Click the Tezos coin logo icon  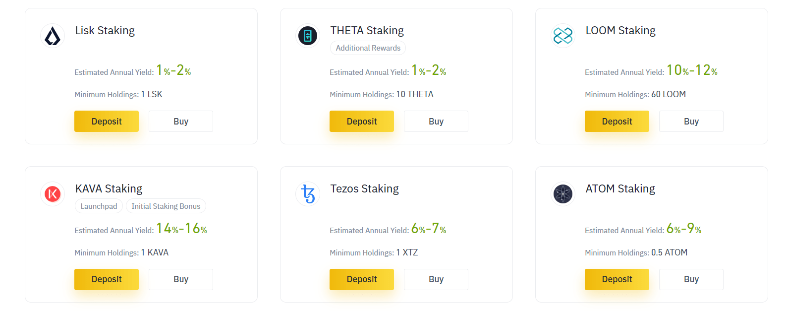(x=308, y=193)
